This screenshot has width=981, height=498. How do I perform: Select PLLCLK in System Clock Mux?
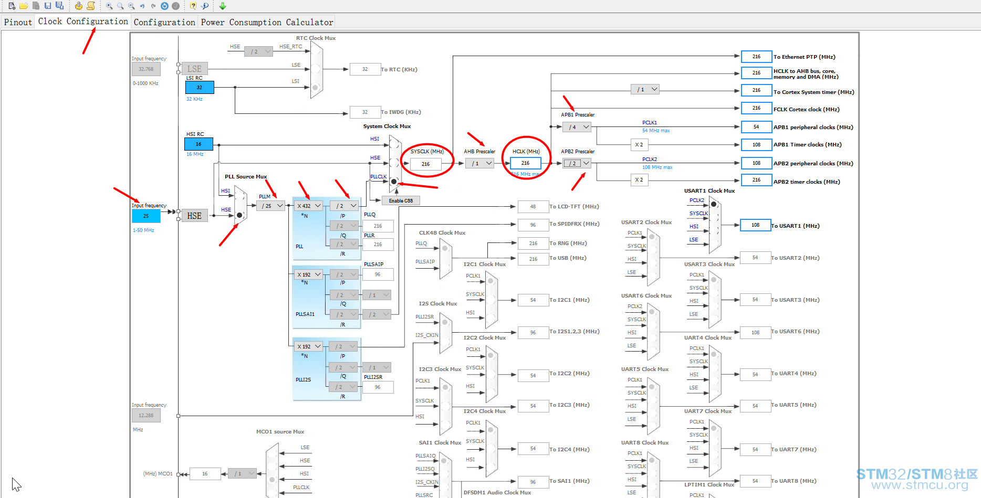click(x=394, y=182)
